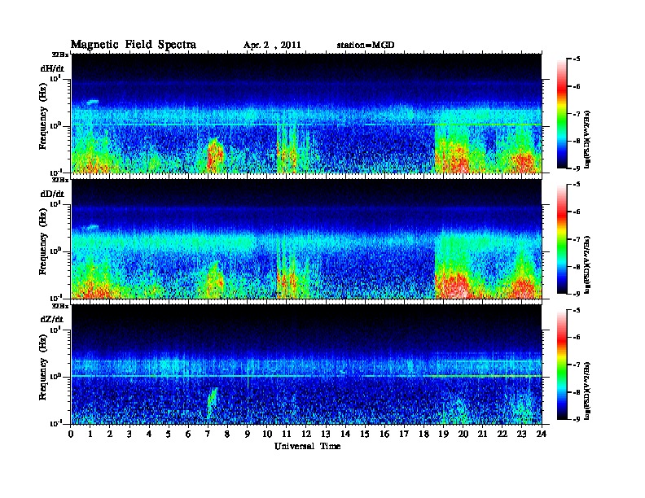The width and height of the screenshot is (645, 498).
Task: Click hour tick label '9' on time axis
Action: 248,434
